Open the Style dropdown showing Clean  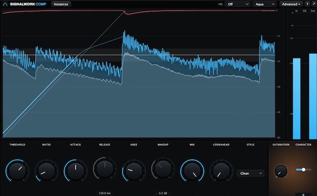click(250, 173)
